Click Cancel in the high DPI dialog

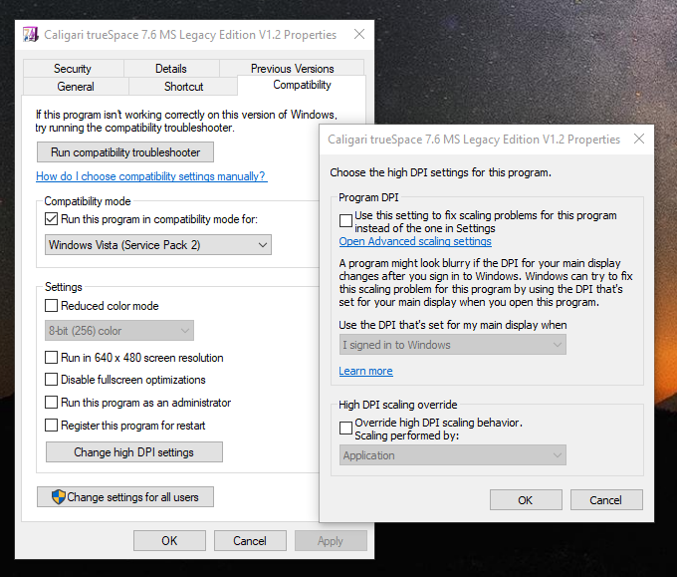tap(606, 500)
